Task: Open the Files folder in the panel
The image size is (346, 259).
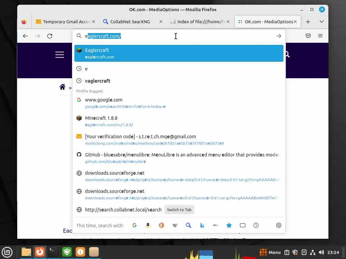Action: 26,252
